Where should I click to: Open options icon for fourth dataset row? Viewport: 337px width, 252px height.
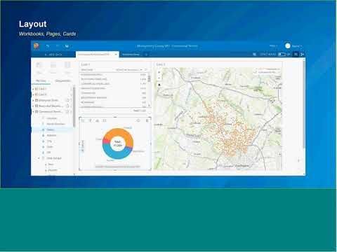[x=68, y=106]
